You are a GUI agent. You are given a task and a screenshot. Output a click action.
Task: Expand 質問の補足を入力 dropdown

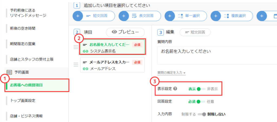click(172, 73)
